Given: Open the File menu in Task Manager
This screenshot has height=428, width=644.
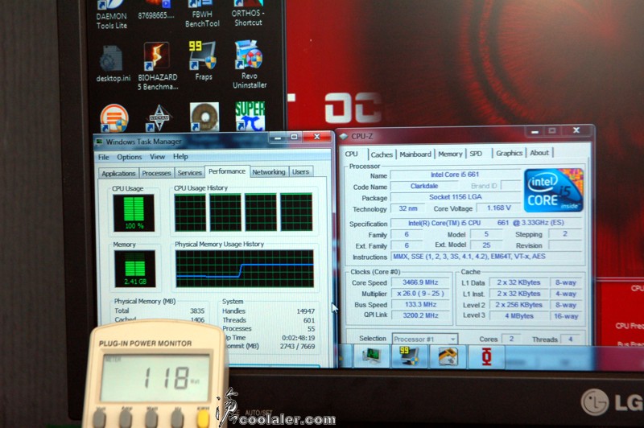Looking at the screenshot, I should tap(104, 157).
